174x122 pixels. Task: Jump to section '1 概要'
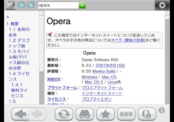pos(13,24)
